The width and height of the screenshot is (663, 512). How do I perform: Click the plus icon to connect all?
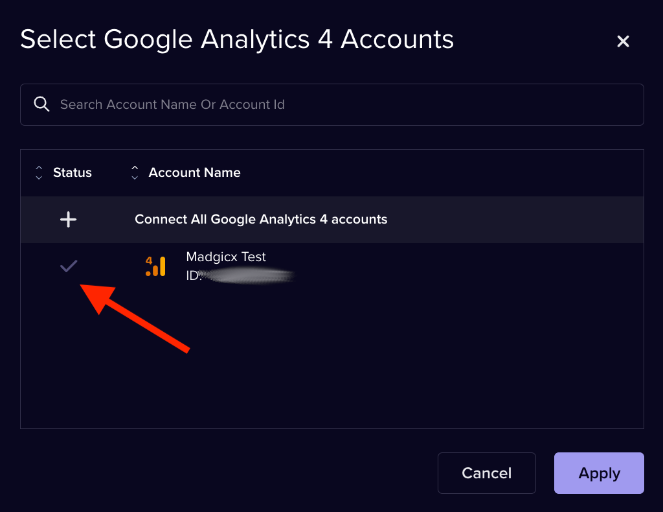tap(68, 219)
